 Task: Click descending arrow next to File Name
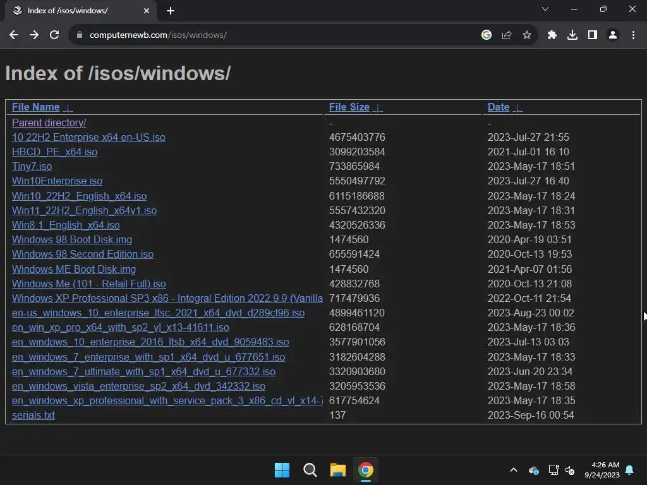click(x=68, y=108)
